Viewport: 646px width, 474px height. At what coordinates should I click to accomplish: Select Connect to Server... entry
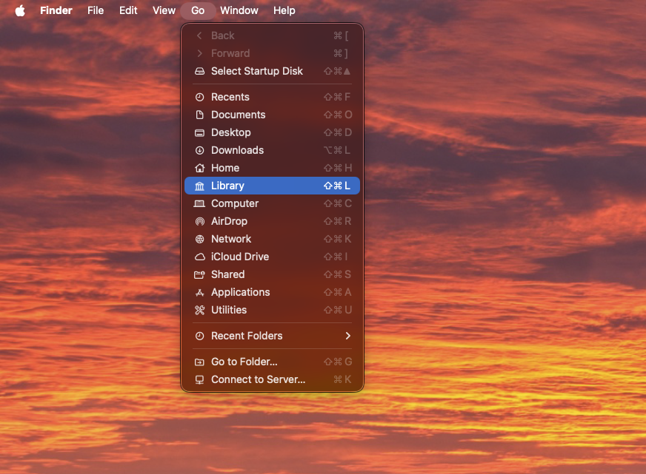coord(258,379)
